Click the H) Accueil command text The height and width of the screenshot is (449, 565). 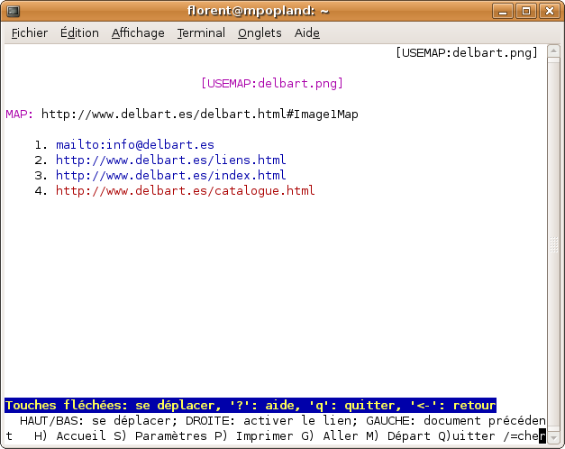click(x=70, y=436)
